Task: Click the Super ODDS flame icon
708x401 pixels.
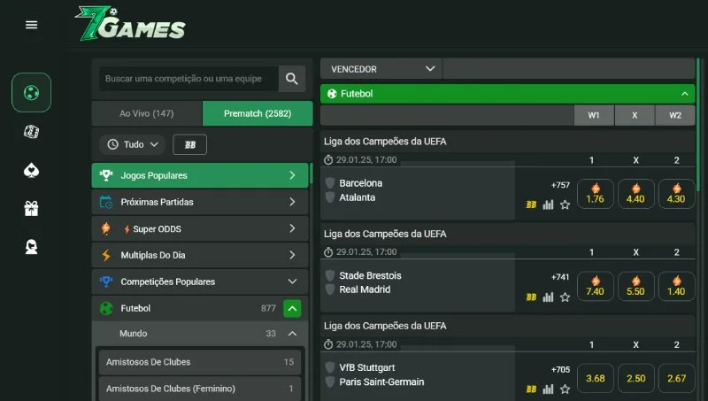Action: pyautogui.click(x=105, y=228)
